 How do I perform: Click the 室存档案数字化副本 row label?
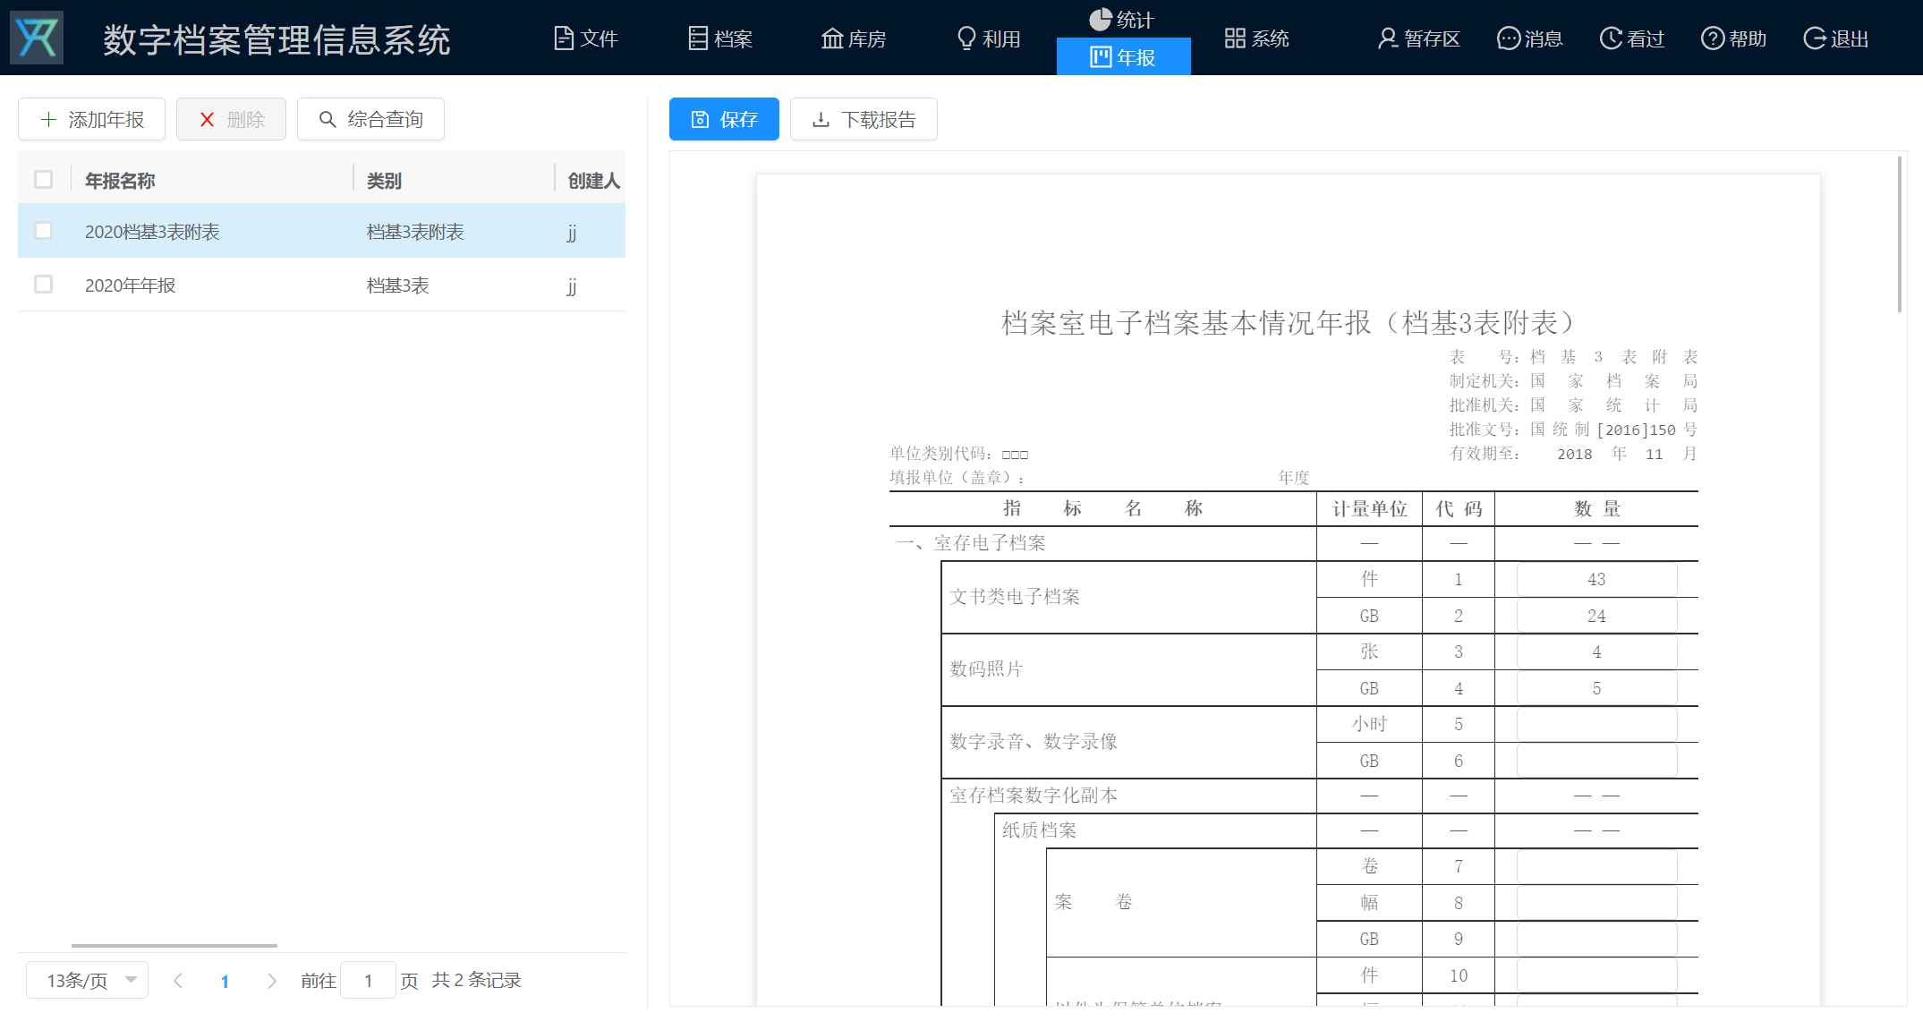(1034, 796)
